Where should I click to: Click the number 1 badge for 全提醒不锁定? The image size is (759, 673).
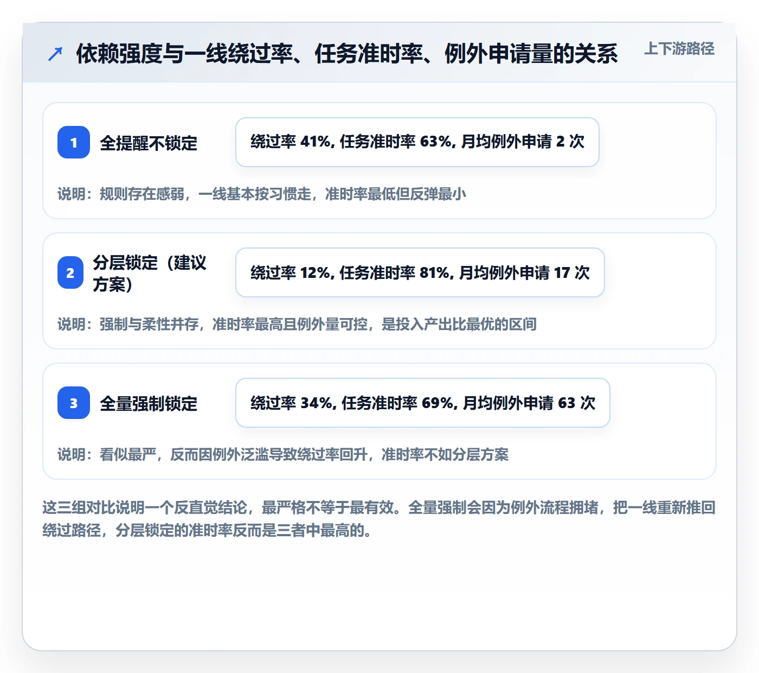[x=74, y=142]
